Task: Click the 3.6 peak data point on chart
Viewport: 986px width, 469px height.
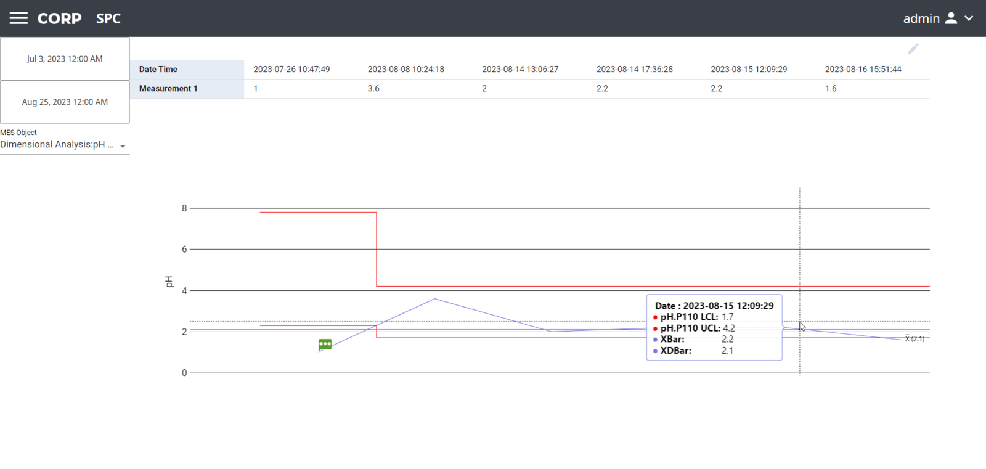Action: [x=435, y=299]
